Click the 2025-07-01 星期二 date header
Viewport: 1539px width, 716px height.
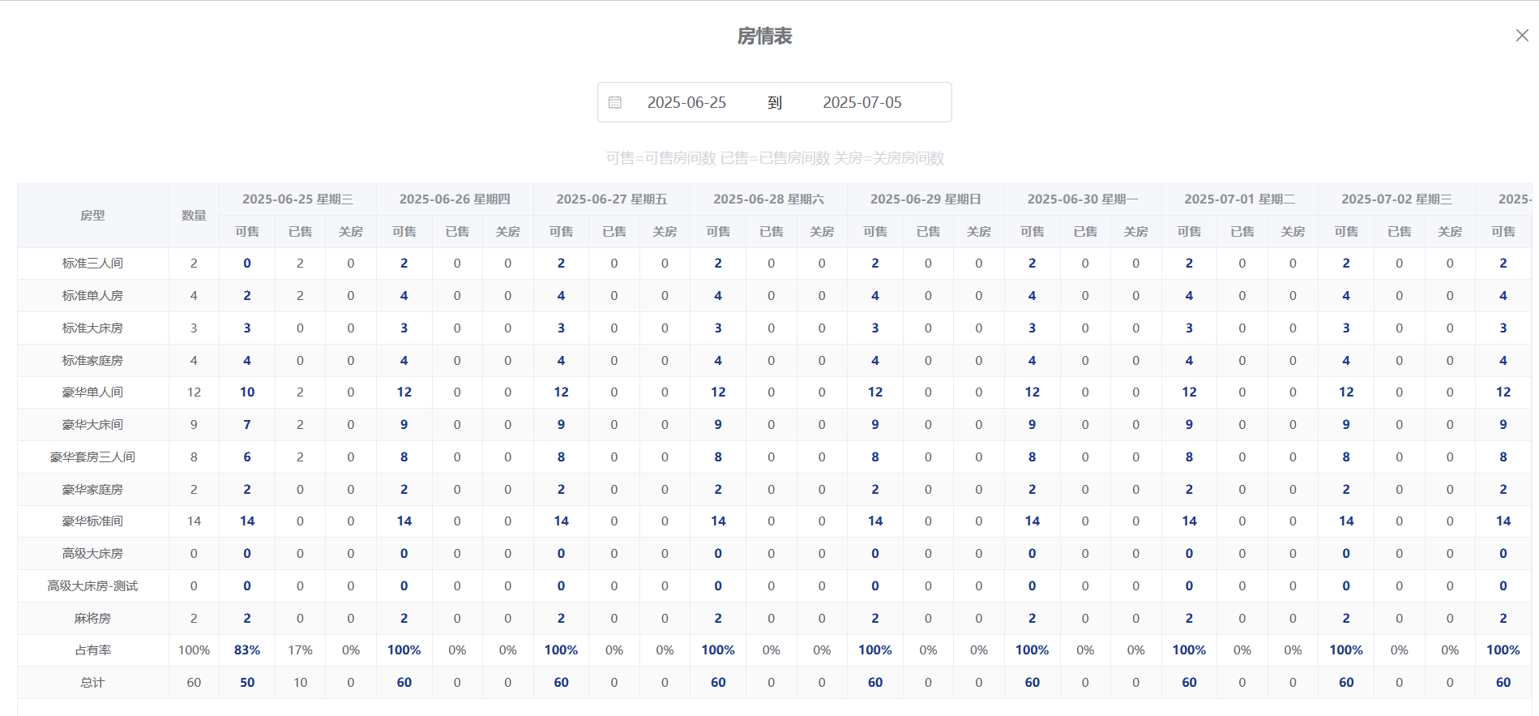(1240, 199)
